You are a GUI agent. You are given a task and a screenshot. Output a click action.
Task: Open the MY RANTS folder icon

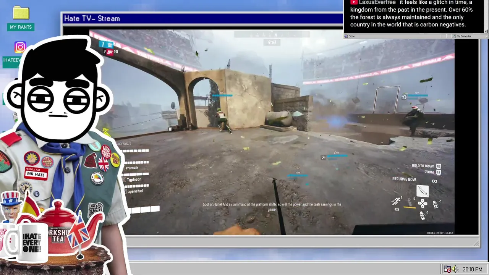[x=21, y=13]
